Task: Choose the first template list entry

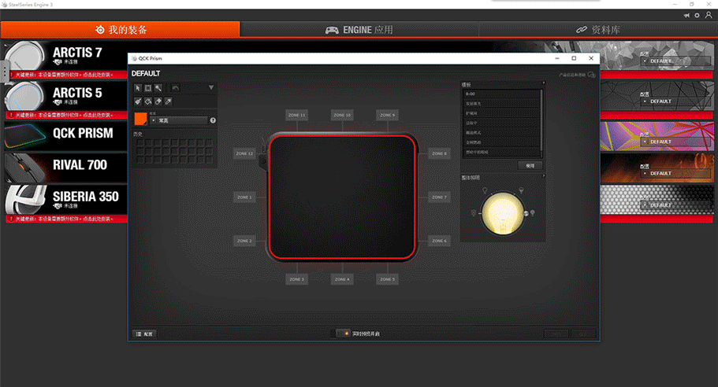Action: click(501, 94)
